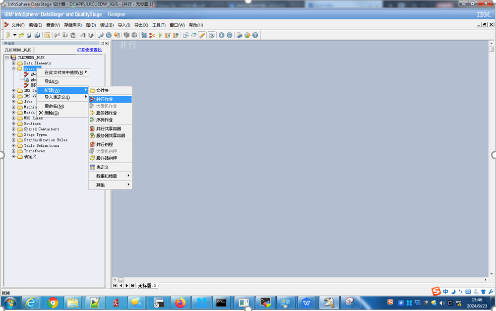Click the New document toolbar icon
This screenshot has width=496, height=311.
point(8,35)
